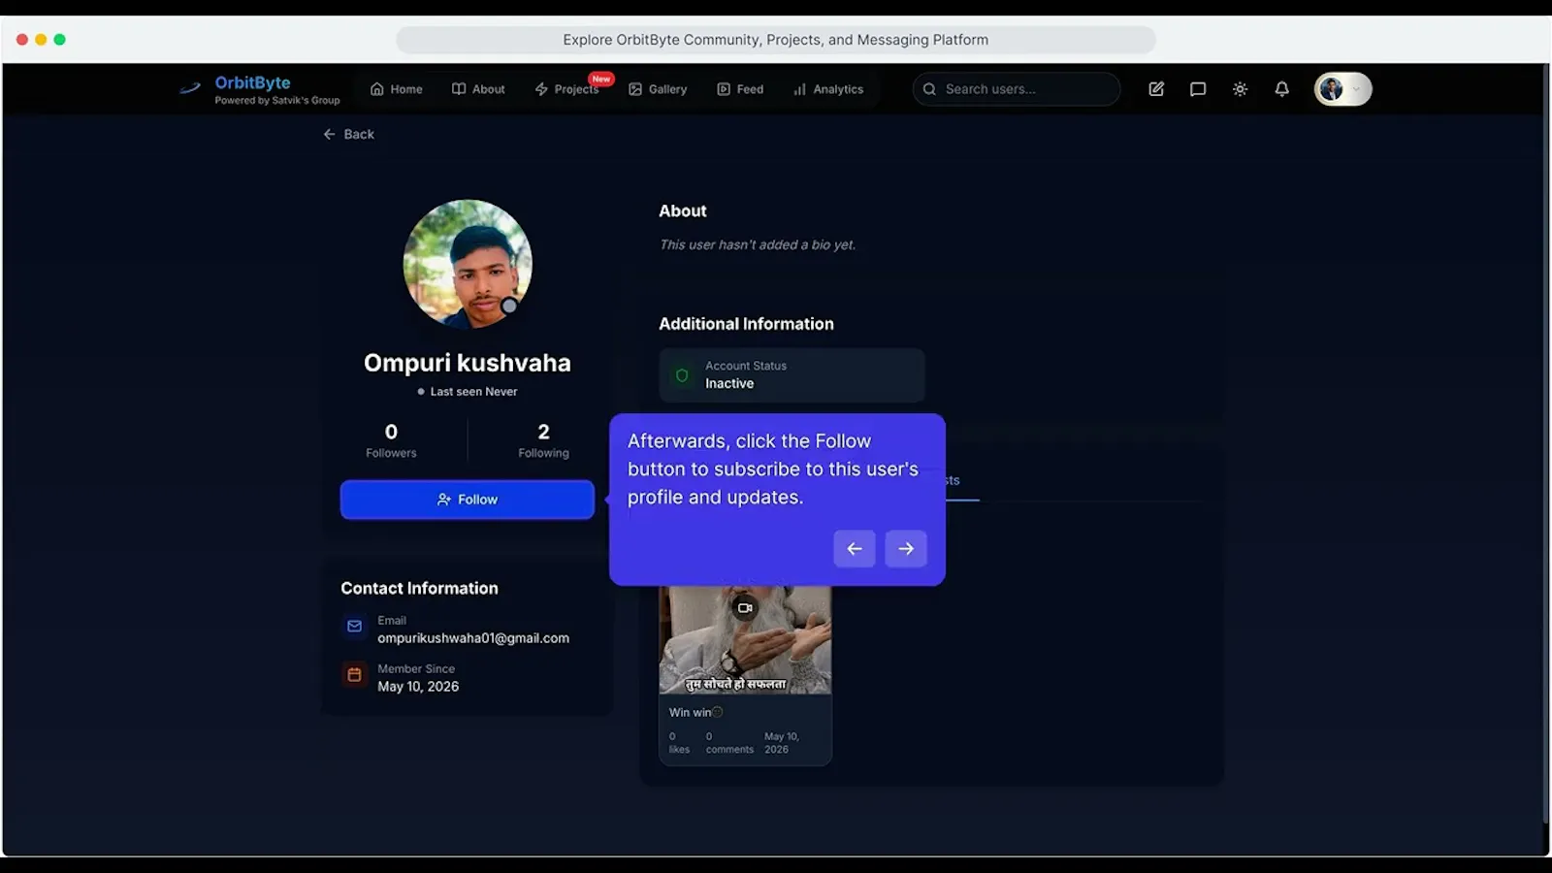Click the Search users field
Viewport: 1552px width, 873px height.
(1016, 89)
